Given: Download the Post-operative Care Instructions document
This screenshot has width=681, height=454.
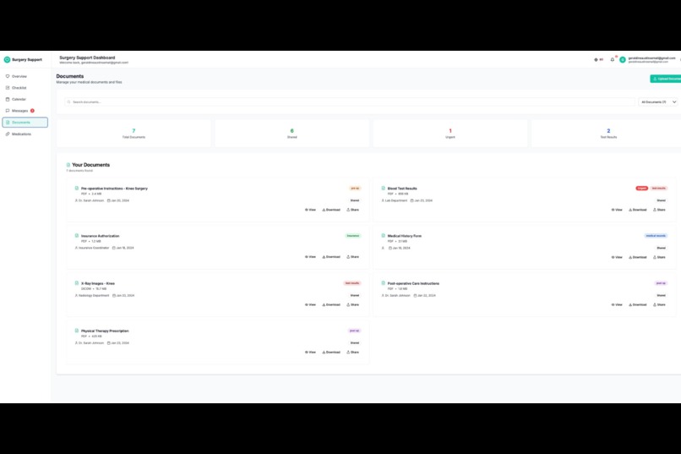Looking at the screenshot, I should point(638,305).
